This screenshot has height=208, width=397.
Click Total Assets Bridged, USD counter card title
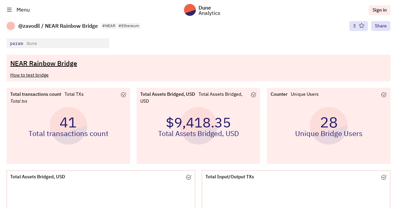168,94
